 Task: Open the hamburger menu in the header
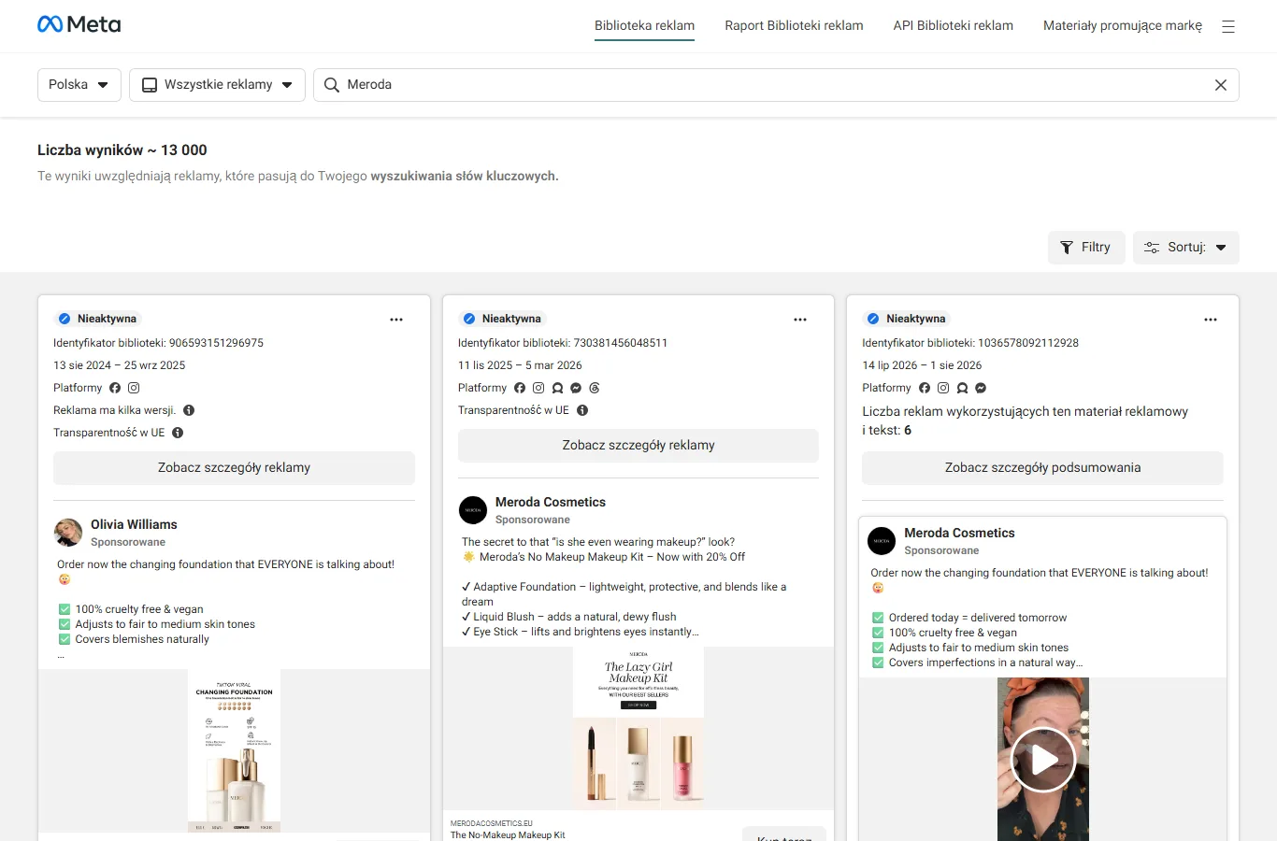(x=1228, y=26)
